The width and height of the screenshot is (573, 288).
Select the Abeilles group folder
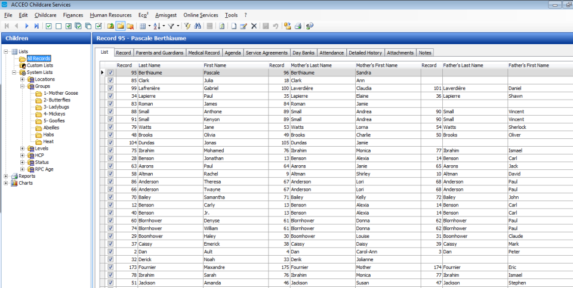51,128
